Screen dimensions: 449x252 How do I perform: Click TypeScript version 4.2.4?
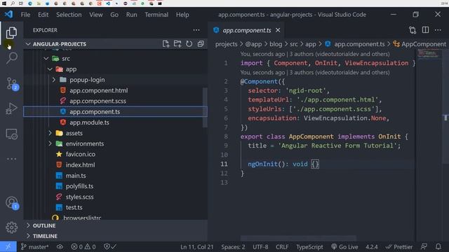[371, 246]
